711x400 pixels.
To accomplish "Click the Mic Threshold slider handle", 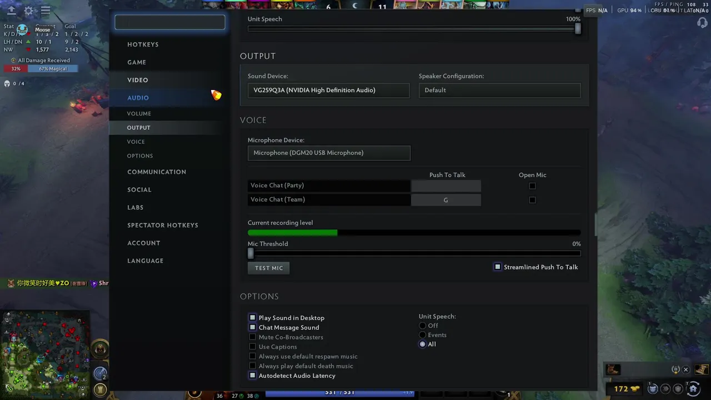I will pyautogui.click(x=251, y=253).
